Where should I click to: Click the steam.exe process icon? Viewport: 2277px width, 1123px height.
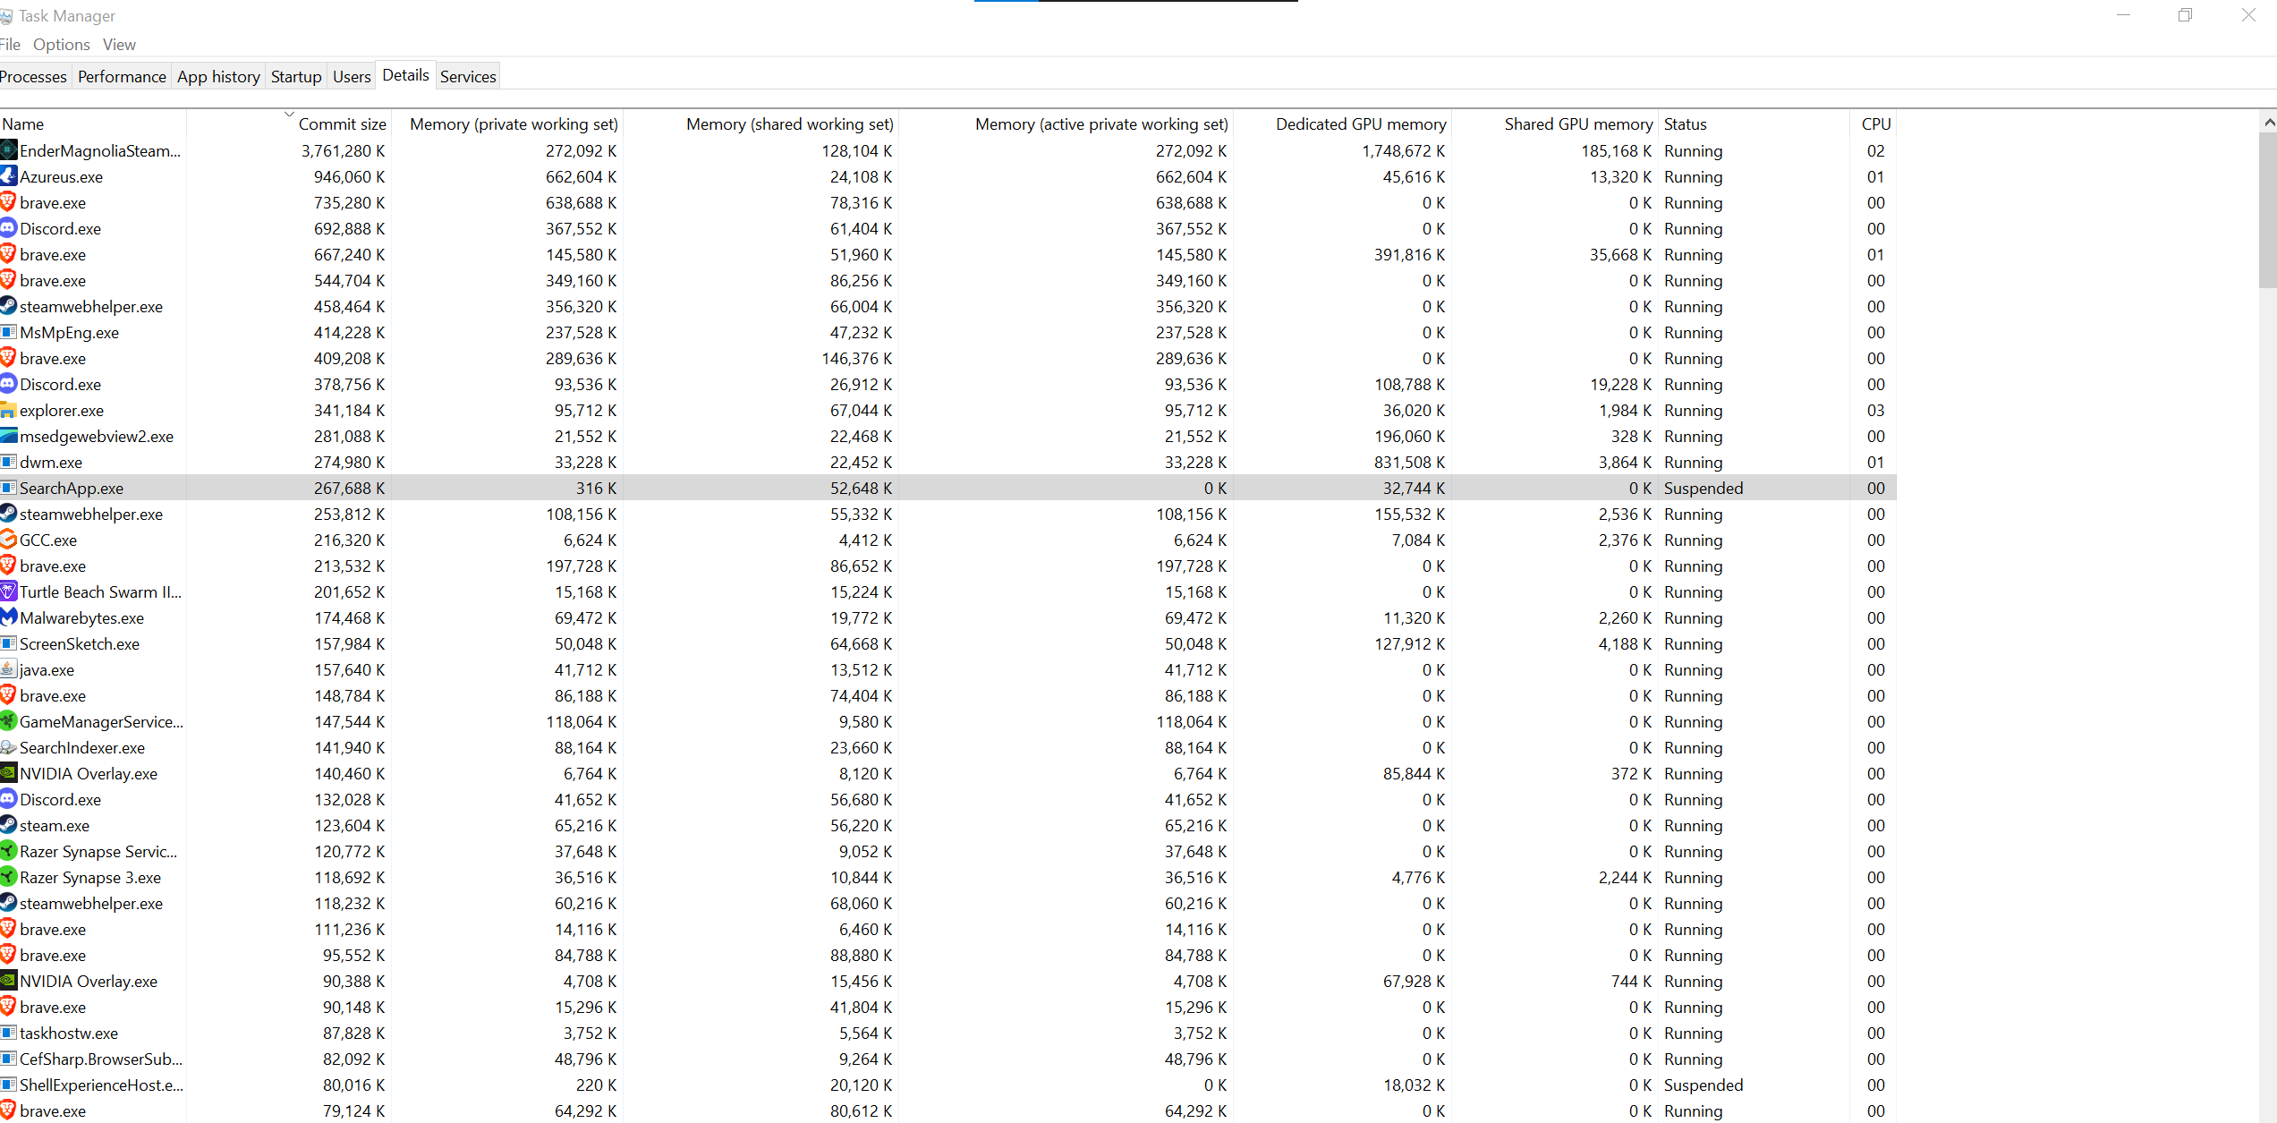coord(9,825)
